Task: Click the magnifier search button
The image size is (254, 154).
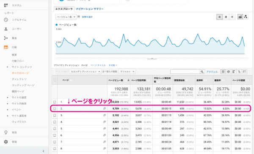Action: click(202, 72)
